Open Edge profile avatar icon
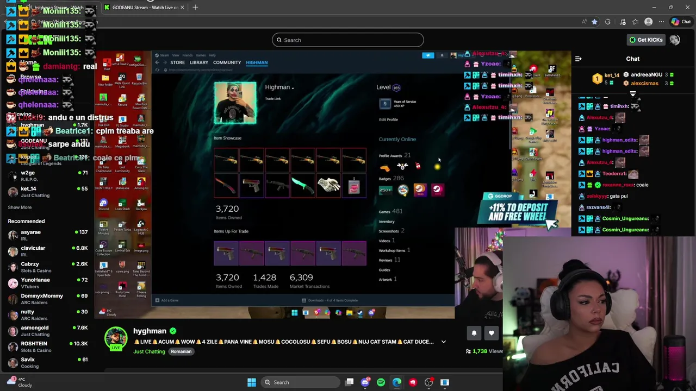 coord(648,22)
